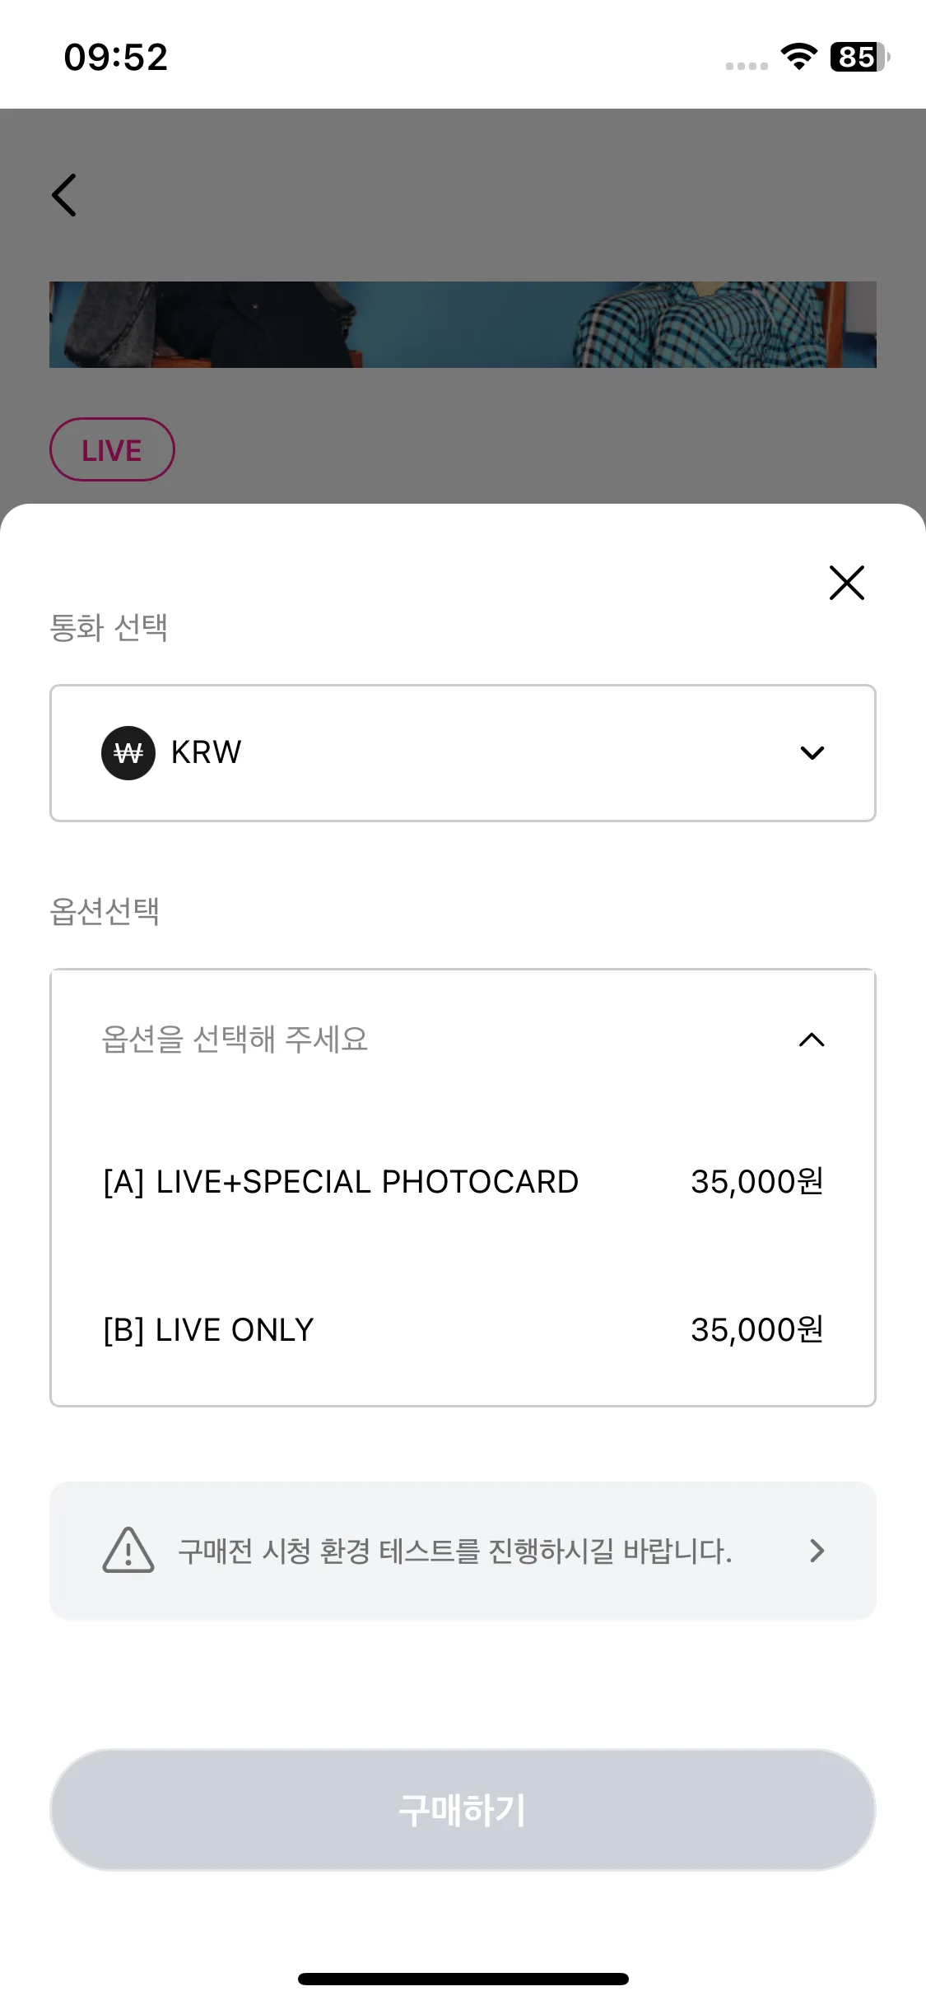Collapse the option selection list
926x2005 pixels.
(x=812, y=1040)
